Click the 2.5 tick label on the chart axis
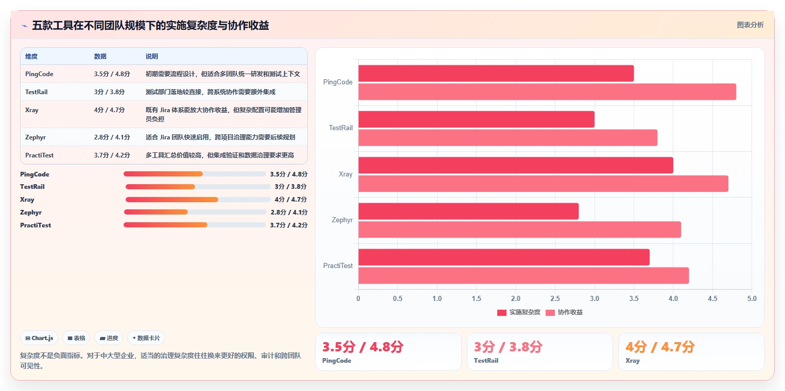The width and height of the screenshot is (785, 391). [555, 298]
